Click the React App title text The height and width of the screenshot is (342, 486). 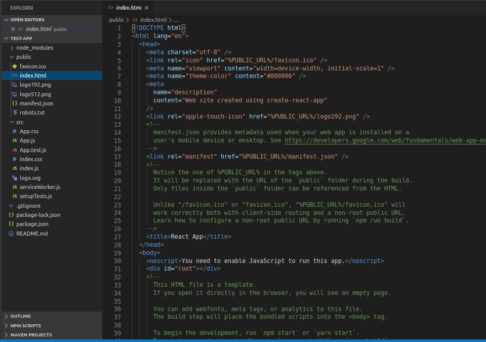[187, 237]
